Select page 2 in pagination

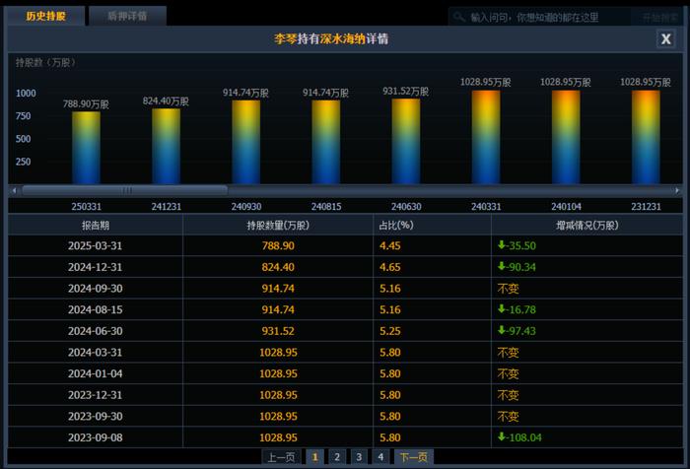pyautogui.click(x=337, y=457)
